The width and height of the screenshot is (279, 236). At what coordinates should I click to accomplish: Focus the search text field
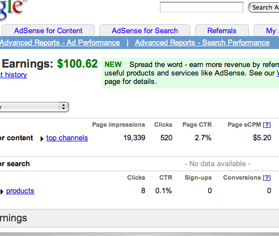(x=202, y=7)
